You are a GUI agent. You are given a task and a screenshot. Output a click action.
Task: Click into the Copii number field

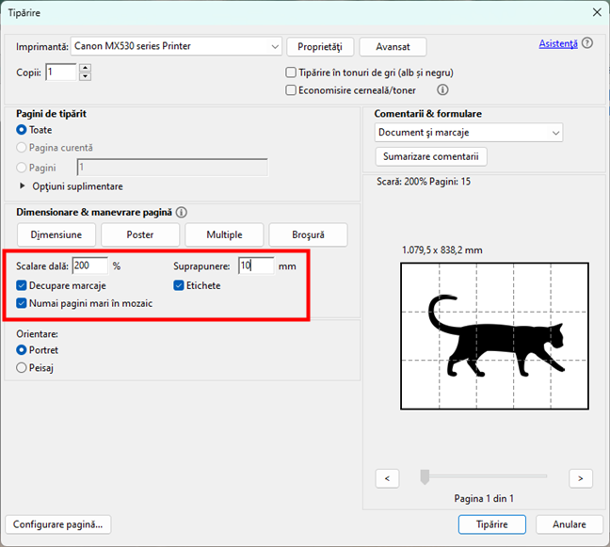tap(61, 72)
